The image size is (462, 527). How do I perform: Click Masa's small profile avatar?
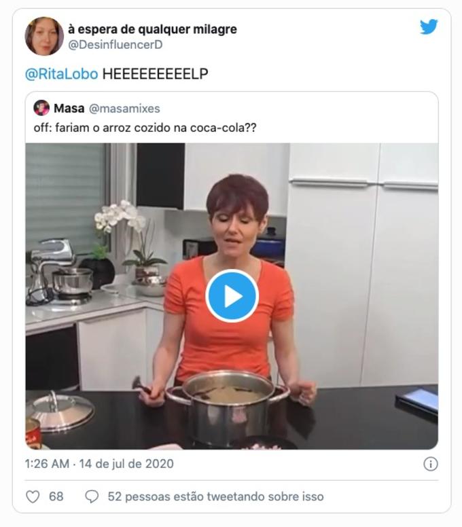click(41, 108)
